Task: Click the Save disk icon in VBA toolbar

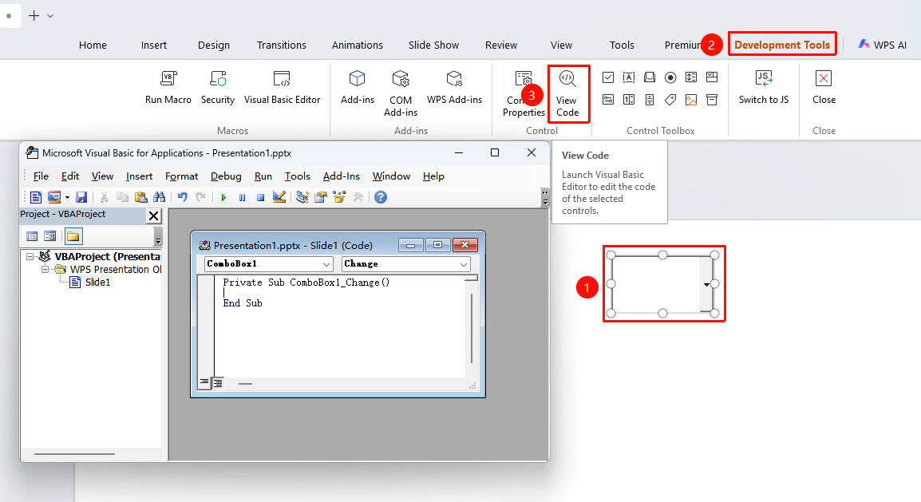Action: pyautogui.click(x=81, y=197)
